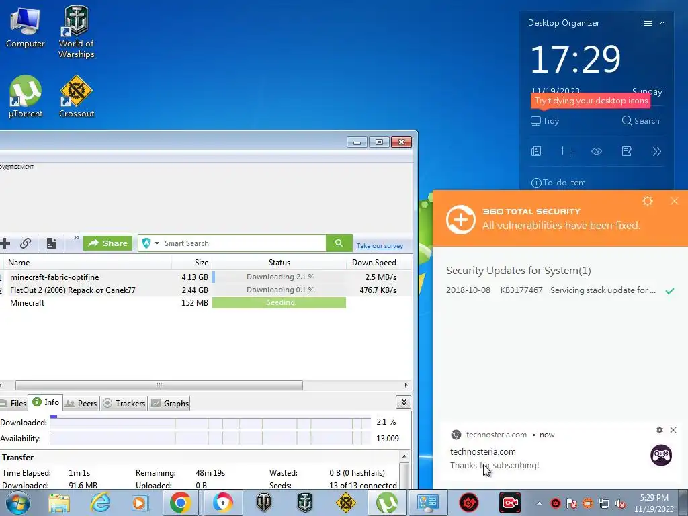Screen dimensions: 688x516
Task: Click the Create New Torrent file icon
Action: click(52, 243)
